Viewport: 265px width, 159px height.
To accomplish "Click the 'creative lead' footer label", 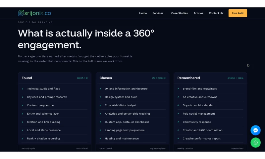I will [x=237, y=148].
